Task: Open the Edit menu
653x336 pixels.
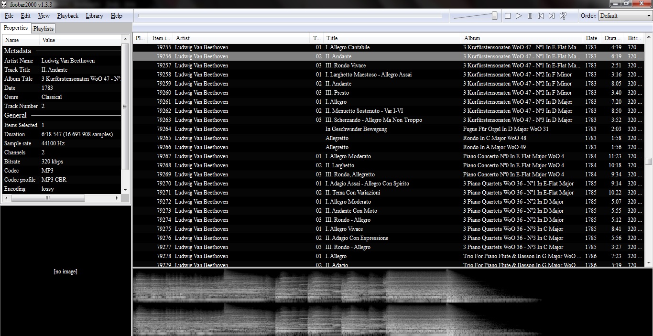Action: coord(26,16)
